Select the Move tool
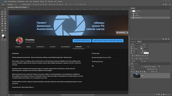The width and height of the screenshot is (172, 96). coord(2,10)
